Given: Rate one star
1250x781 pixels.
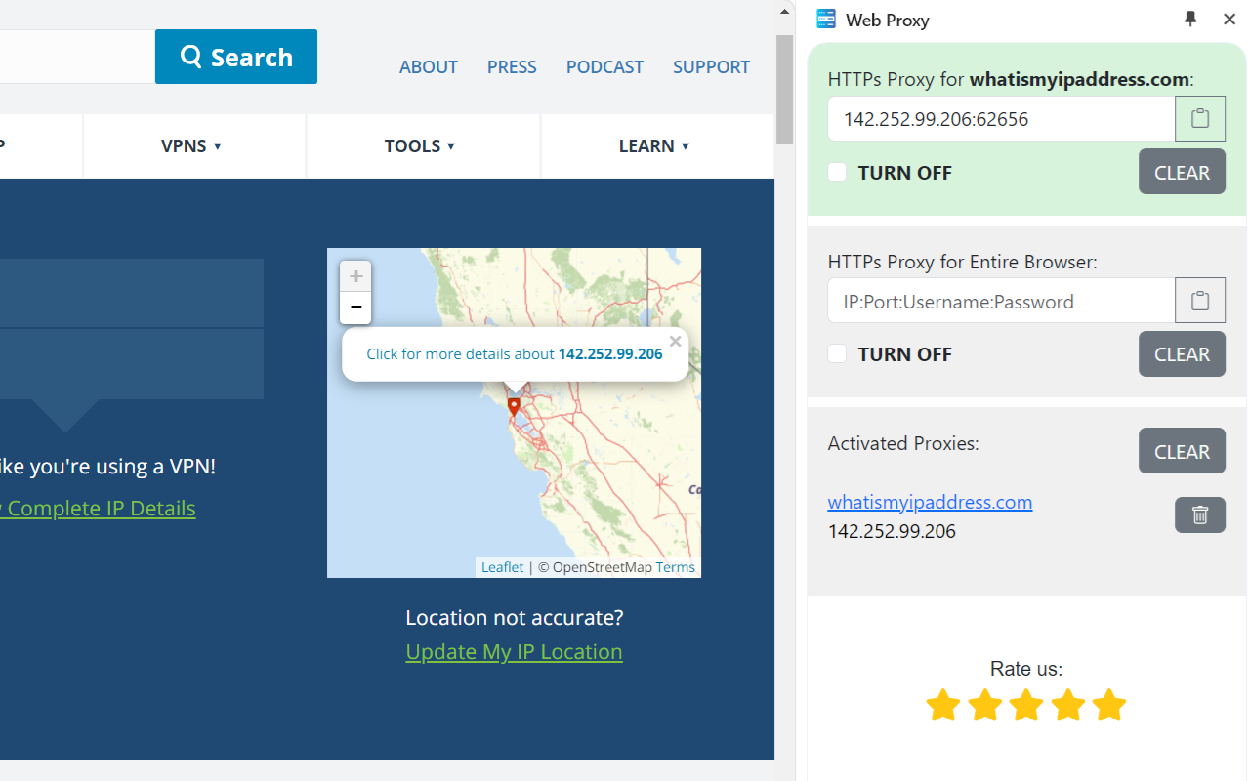Looking at the screenshot, I should coord(943,705).
